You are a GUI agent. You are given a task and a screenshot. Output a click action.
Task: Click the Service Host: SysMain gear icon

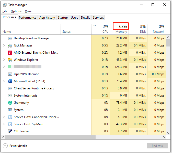pos(10,124)
